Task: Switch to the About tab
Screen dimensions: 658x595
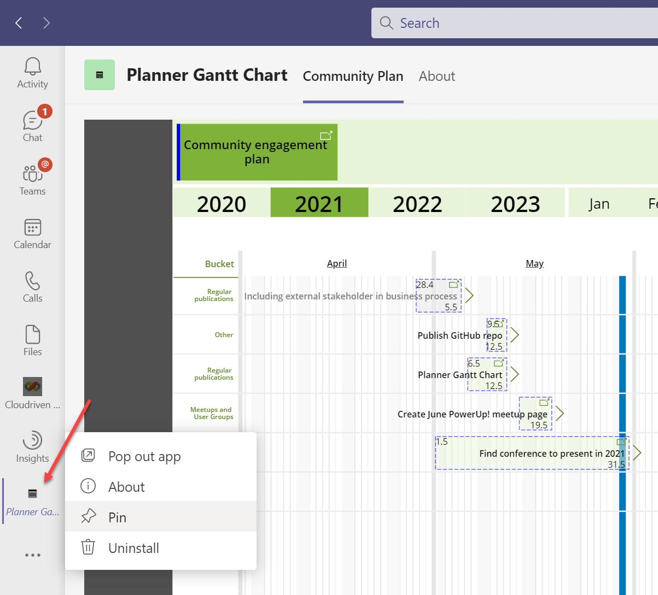Action: (436, 76)
